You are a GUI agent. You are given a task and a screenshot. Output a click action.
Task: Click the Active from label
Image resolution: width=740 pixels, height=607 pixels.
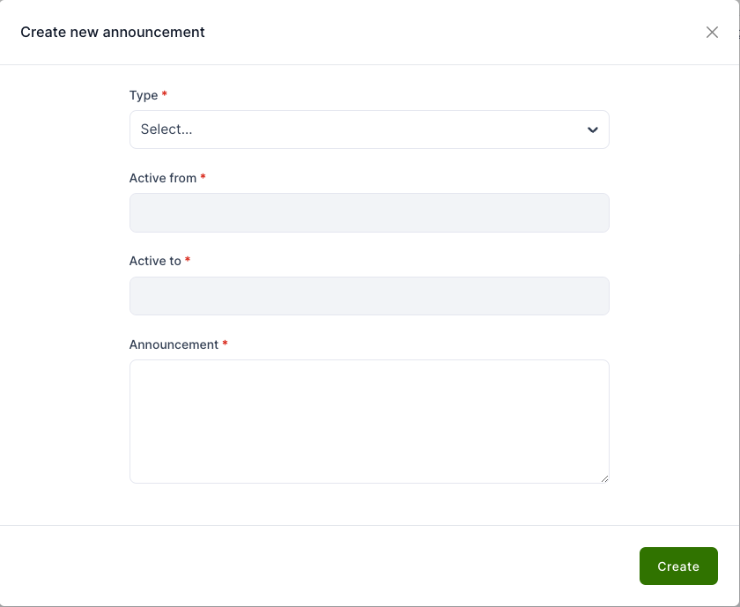click(x=163, y=178)
